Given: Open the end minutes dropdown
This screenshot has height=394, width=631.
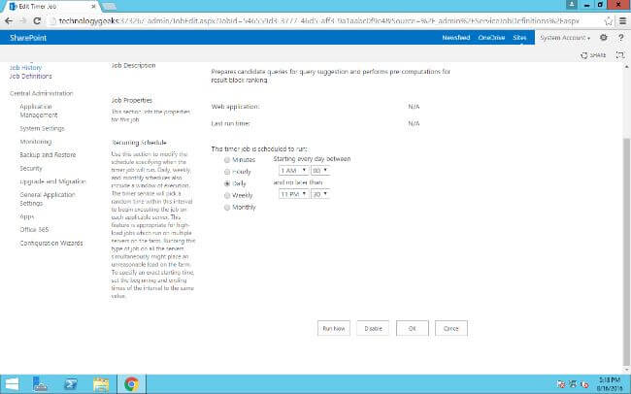Looking at the screenshot, I should [320, 194].
